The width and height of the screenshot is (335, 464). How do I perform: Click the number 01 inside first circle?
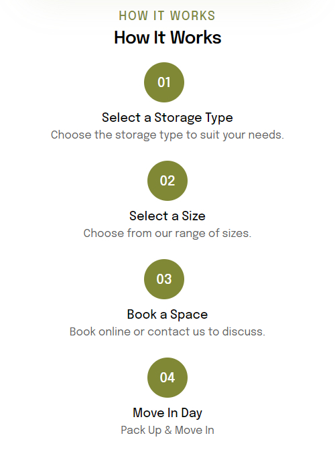tap(164, 82)
